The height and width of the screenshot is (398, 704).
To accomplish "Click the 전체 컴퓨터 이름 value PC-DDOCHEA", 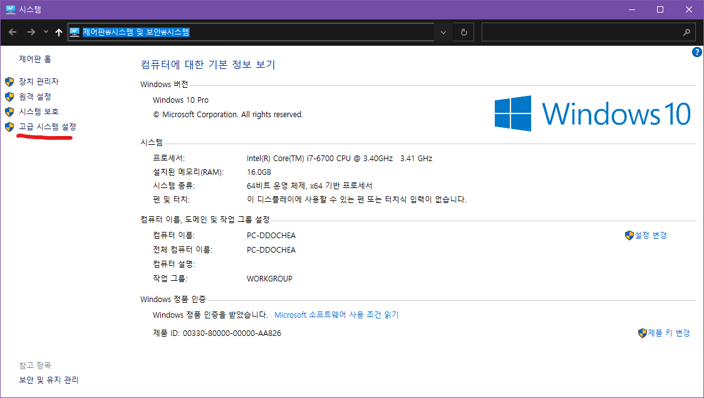I will pos(271,249).
